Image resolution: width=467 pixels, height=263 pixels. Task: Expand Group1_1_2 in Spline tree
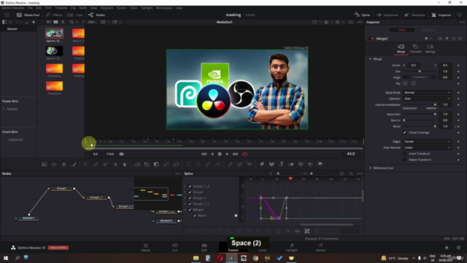coord(185,186)
